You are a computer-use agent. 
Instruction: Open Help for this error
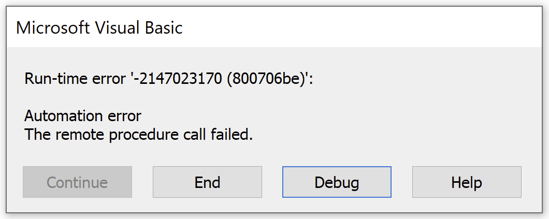pyautogui.click(x=466, y=182)
